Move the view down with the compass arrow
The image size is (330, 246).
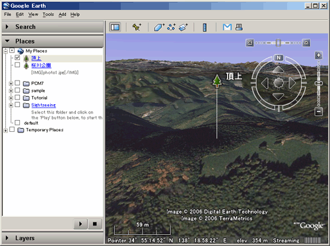point(279,96)
